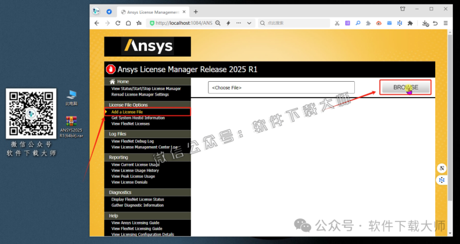Open the downloads icon in toolbar

point(425,23)
